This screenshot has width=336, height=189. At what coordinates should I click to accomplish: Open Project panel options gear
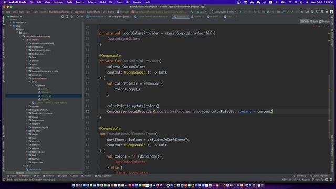click(77, 16)
